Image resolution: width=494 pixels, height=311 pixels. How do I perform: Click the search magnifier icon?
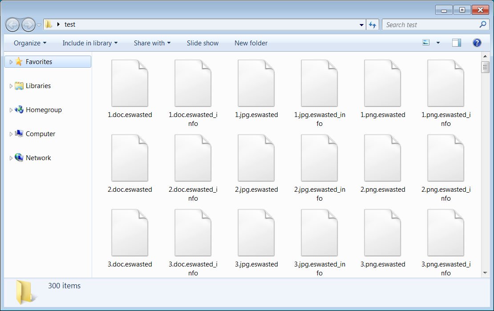[x=482, y=24]
